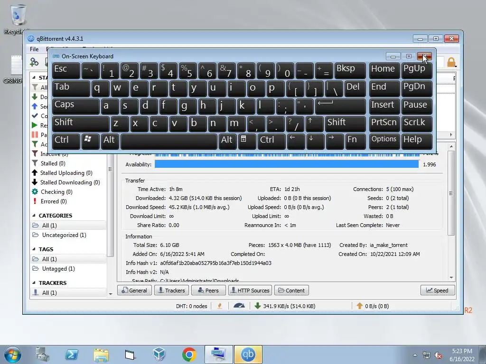486x364 pixels.
Task: Click the red exclamation Errored icon
Action: click(35, 201)
